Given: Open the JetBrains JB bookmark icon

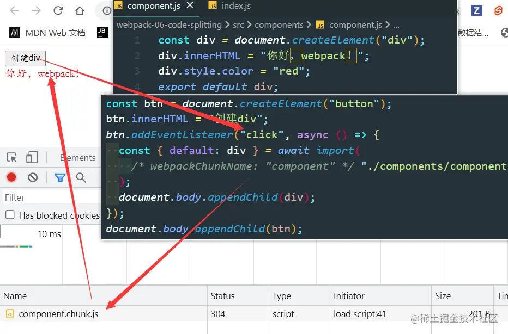Looking at the screenshot, I should pos(102,32).
